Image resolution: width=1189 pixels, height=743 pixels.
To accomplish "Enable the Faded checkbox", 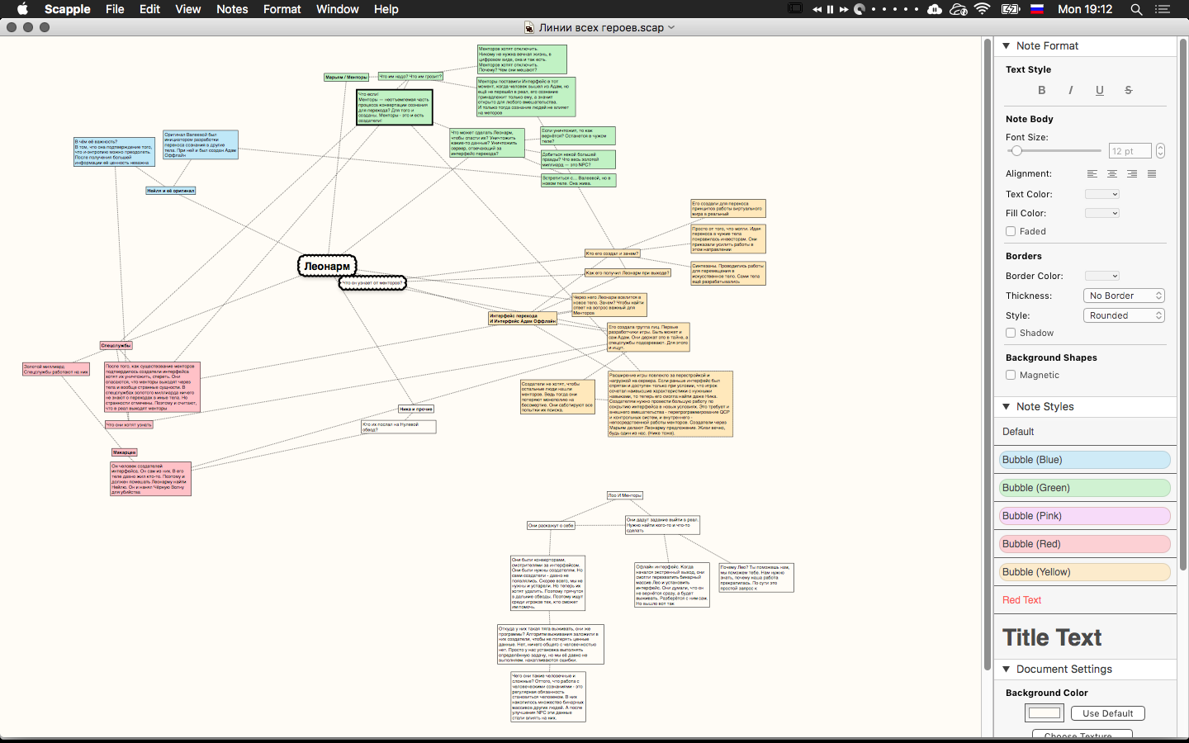I will [1011, 231].
